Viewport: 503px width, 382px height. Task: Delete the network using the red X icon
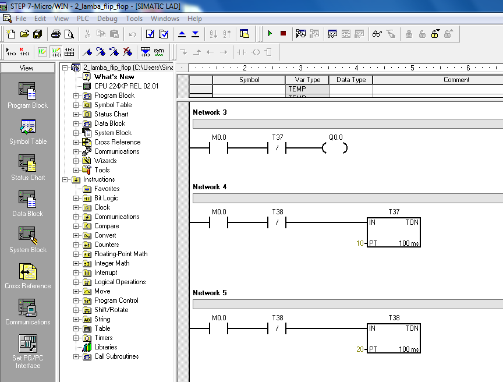tap(24, 52)
